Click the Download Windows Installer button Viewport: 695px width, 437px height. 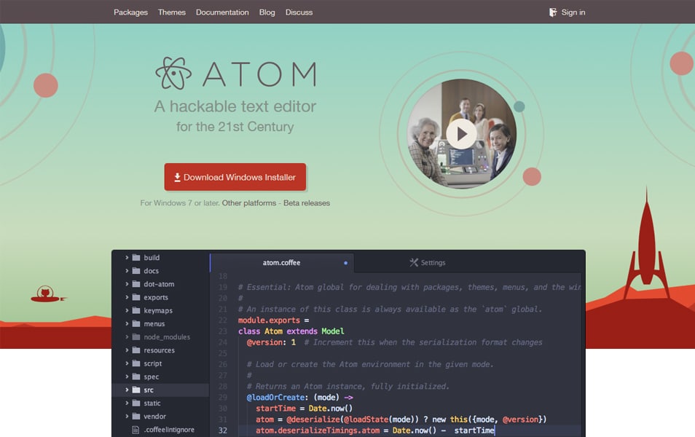coord(235,177)
